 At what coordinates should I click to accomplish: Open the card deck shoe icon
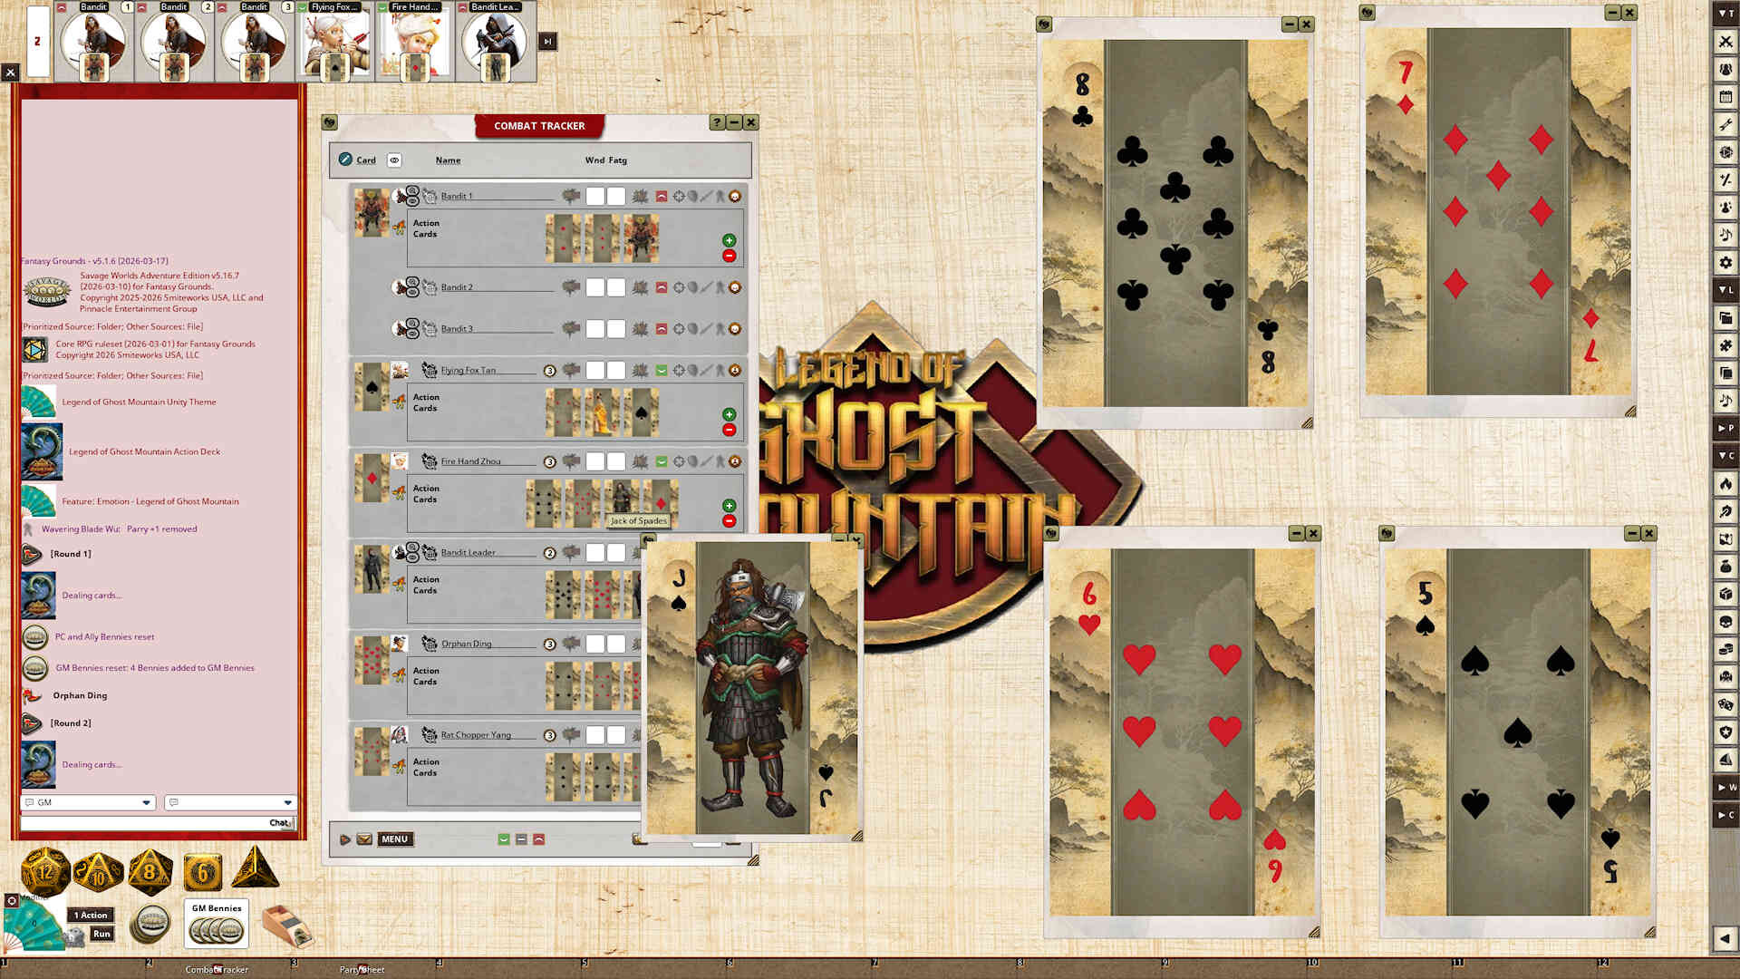coord(288,926)
